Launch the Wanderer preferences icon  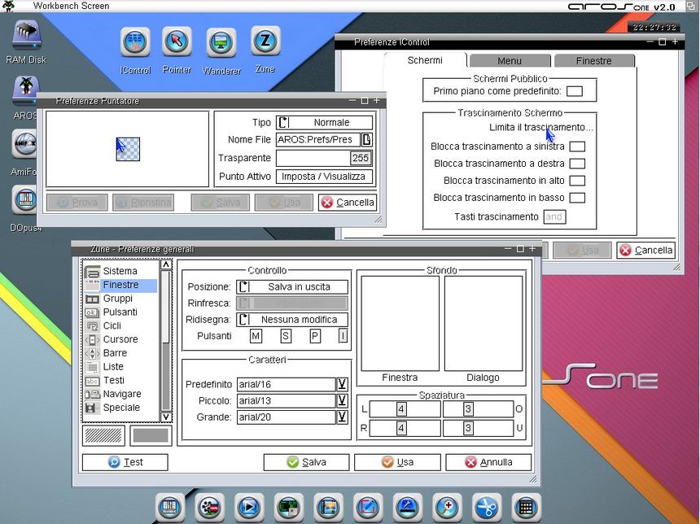[221, 42]
